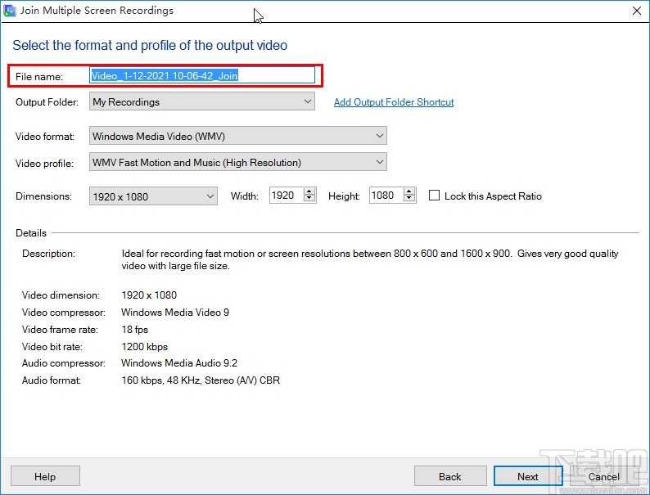Click 'Windows Media Audio 9.2' text
This screenshot has width=650, height=495.
click(x=179, y=363)
